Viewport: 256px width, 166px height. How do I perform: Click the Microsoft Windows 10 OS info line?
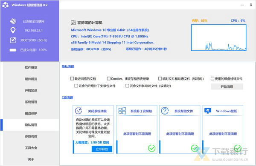[x=110, y=30]
